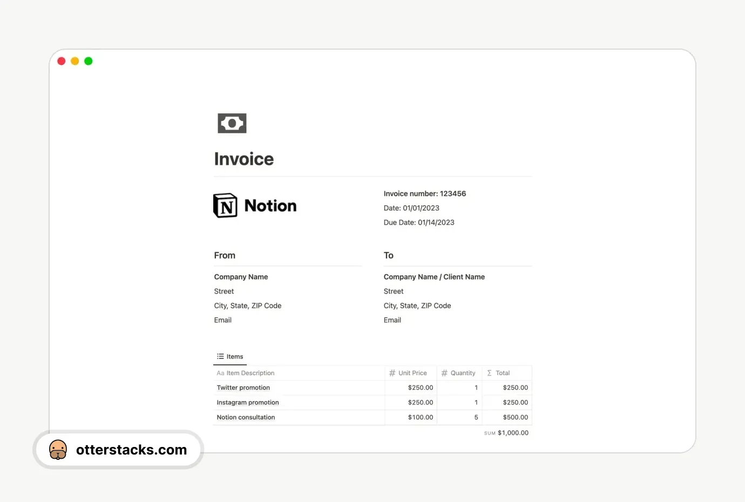Open the Items view tab
The height and width of the screenshot is (502, 745).
pos(230,357)
